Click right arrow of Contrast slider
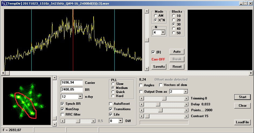The width and height of the screenshot is (254, 133). tap(186, 116)
